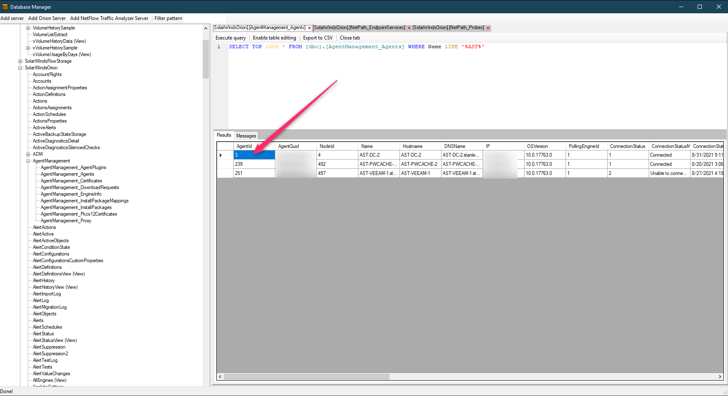Select the AlertObjects table

coord(44,314)
